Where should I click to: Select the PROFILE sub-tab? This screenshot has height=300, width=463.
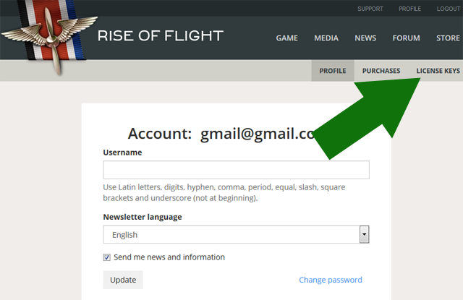click(x=333, y=71)
